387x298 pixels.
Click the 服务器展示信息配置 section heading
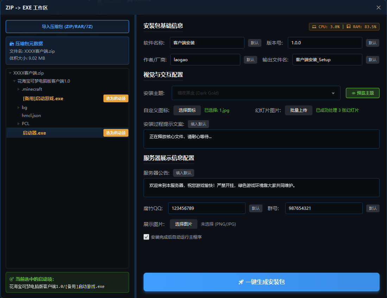169,158
